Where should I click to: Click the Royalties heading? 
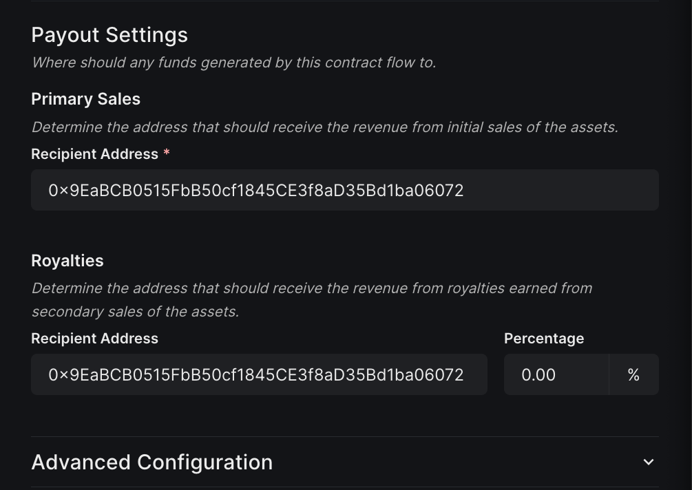tap(67, 261)
